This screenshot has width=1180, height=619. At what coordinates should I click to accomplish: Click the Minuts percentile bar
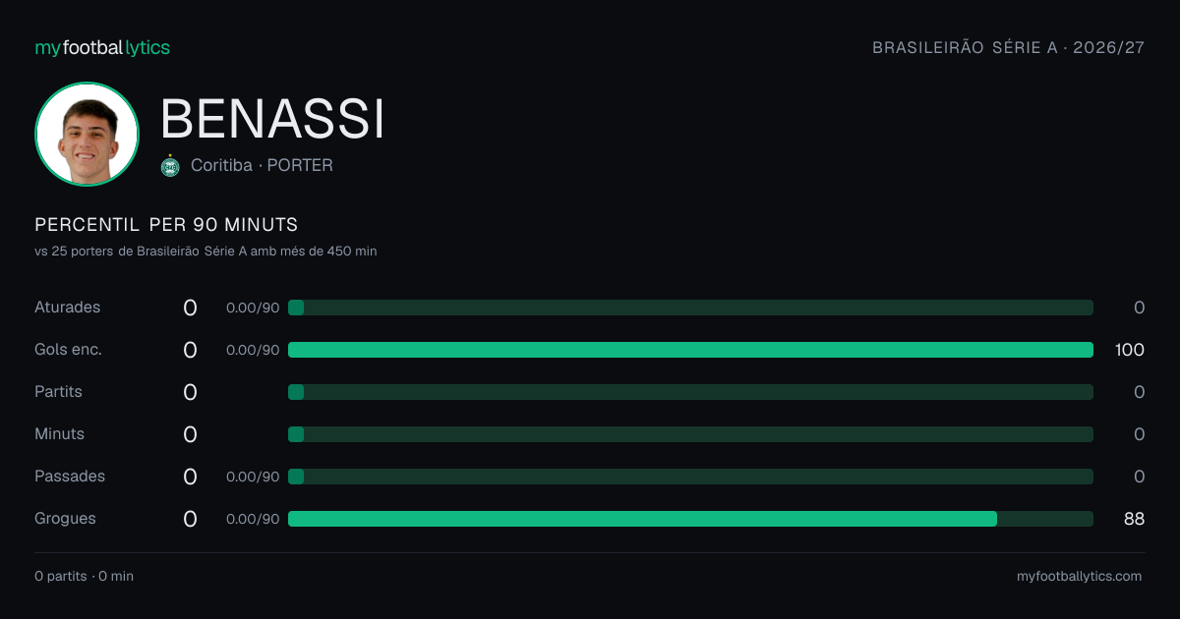coord(690,434)
